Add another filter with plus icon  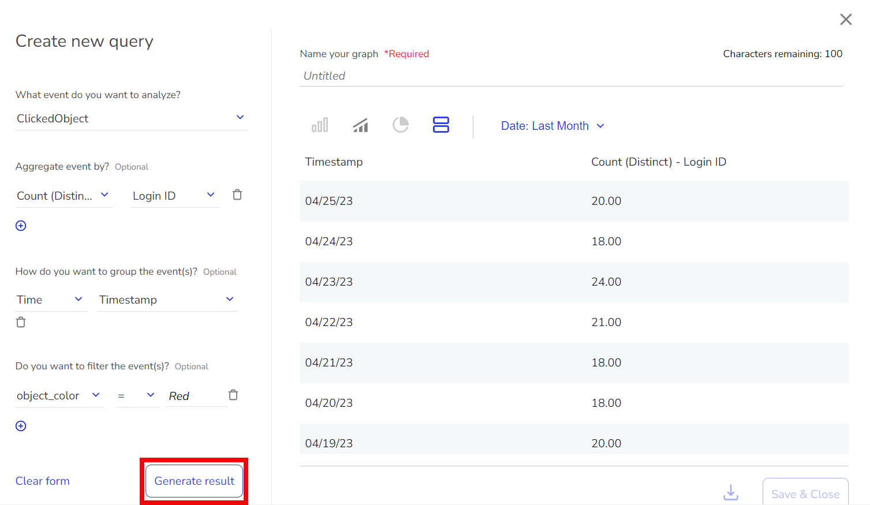(21, 426)
